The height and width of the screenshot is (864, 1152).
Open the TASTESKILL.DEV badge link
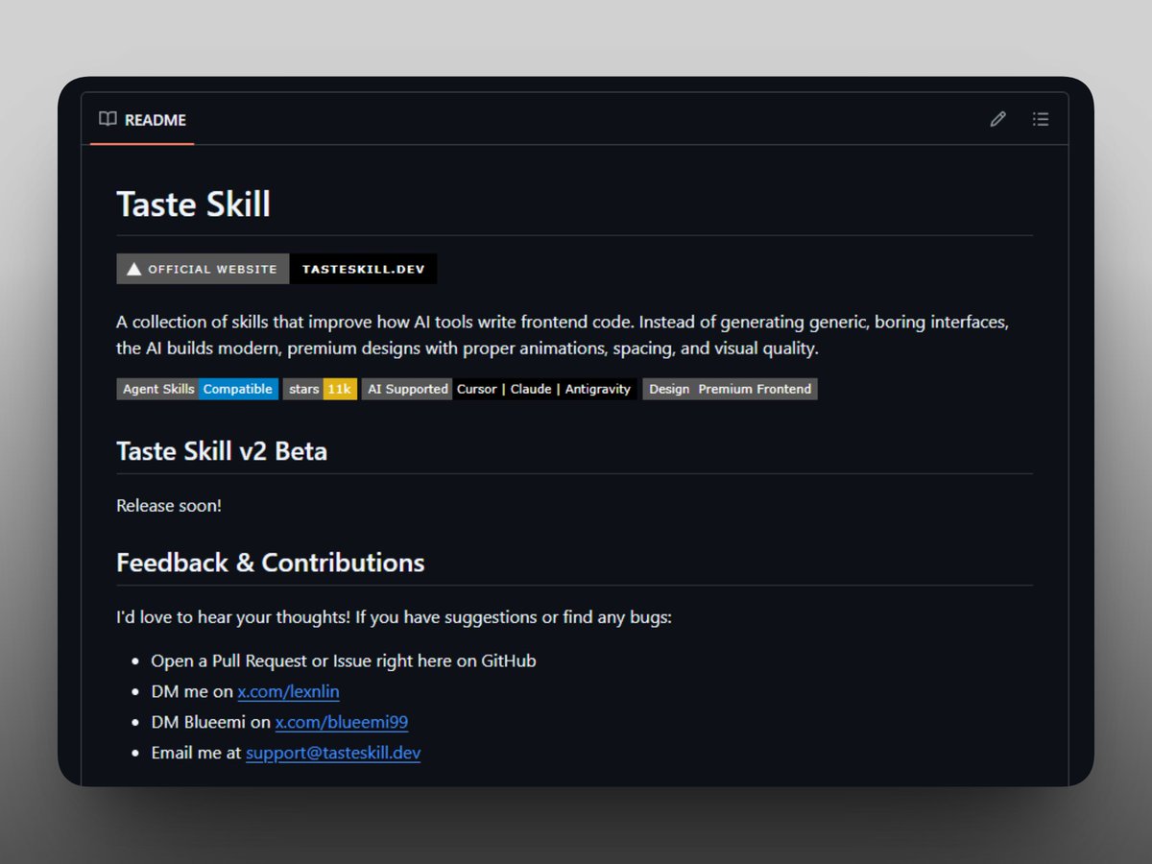[x=363, y=269]
